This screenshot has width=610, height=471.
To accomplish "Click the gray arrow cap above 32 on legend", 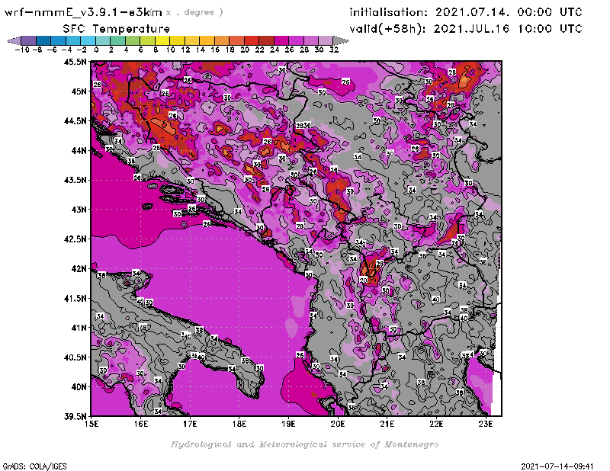I will click(x=340, y=40).
